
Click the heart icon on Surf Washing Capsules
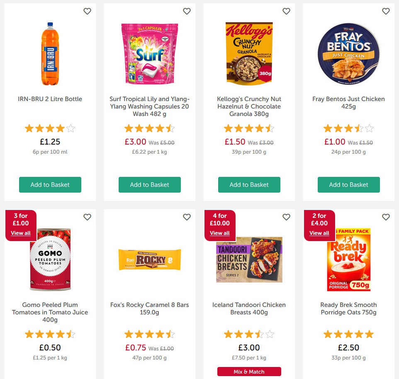[187, 11]
